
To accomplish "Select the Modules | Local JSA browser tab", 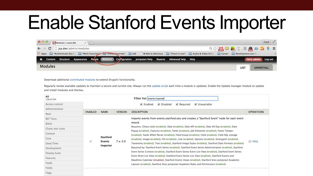I will (x=69, y=43).
